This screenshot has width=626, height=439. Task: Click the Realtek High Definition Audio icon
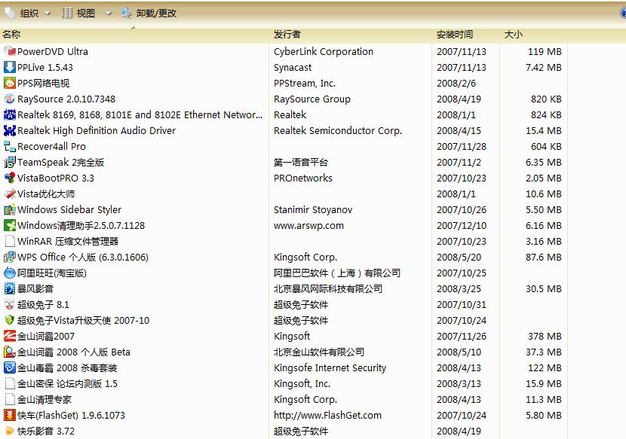pyautogui.click(x=10, y=130)
